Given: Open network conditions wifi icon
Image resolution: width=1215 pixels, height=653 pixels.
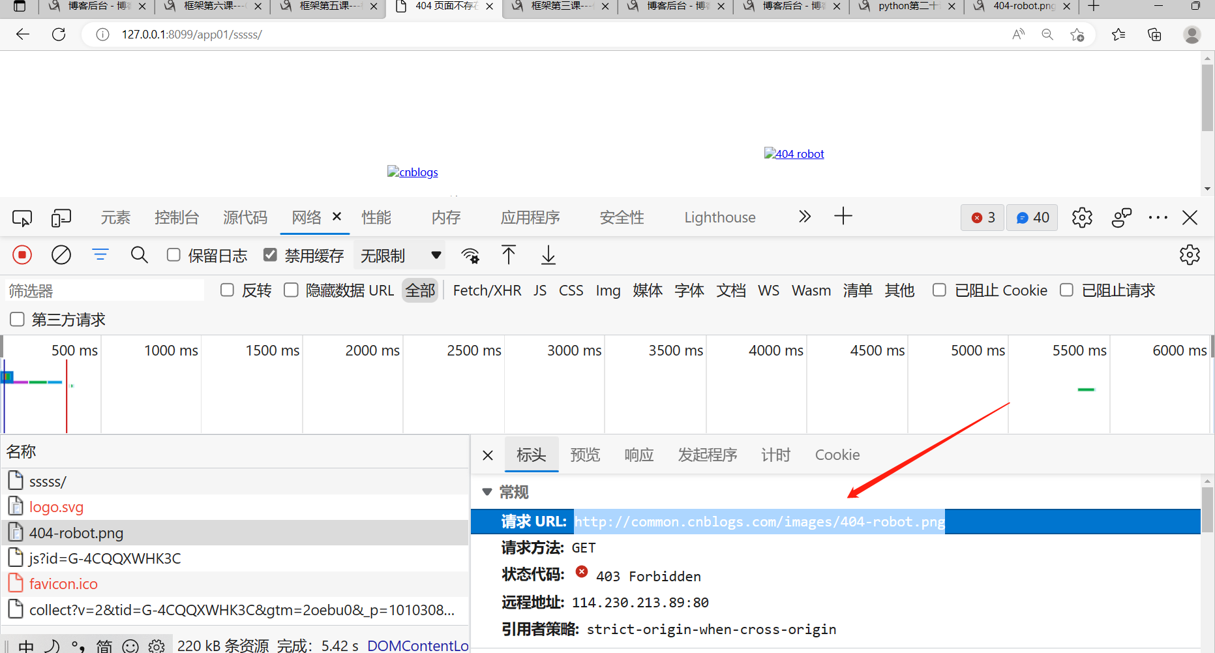Looking at the screenshot, I should (x=470, y=256).
